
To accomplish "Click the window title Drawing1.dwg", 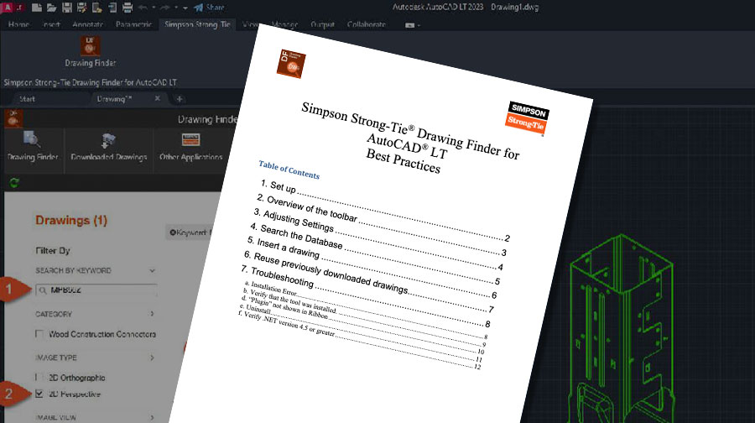I will click(x=514, y=8).
